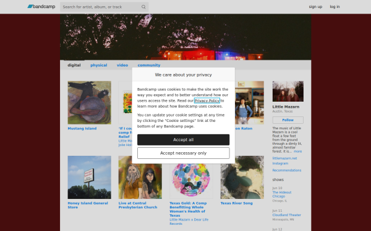Open the Instagram link
This screenshot has height=231, width=371.
click(280, 163)
